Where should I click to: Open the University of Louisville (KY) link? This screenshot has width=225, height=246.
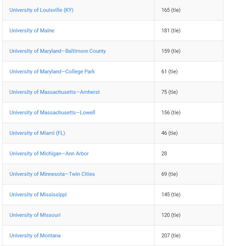[41, 10]
